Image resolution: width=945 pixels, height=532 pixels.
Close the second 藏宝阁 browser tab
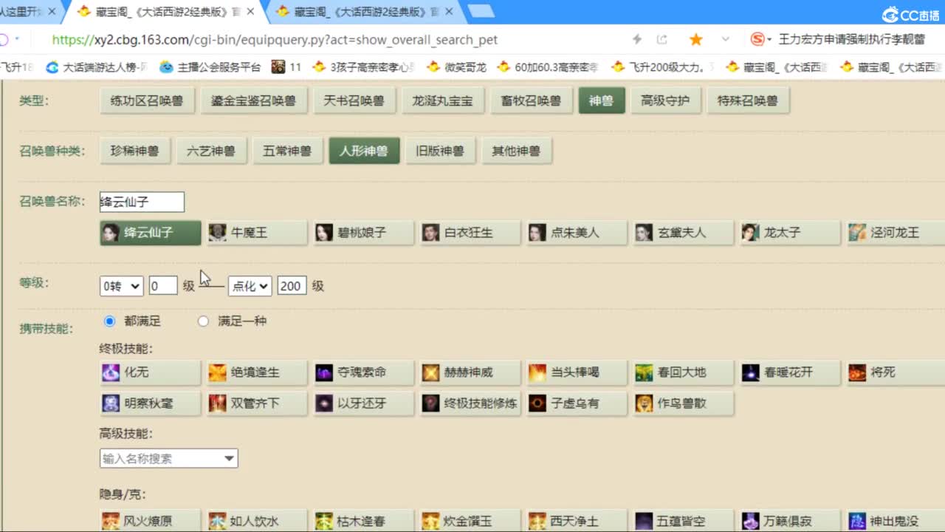[250, 11]
